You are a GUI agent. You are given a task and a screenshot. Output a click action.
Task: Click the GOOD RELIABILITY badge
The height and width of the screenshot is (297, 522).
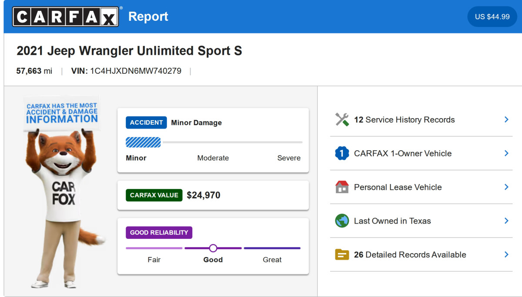click(159, 233)
